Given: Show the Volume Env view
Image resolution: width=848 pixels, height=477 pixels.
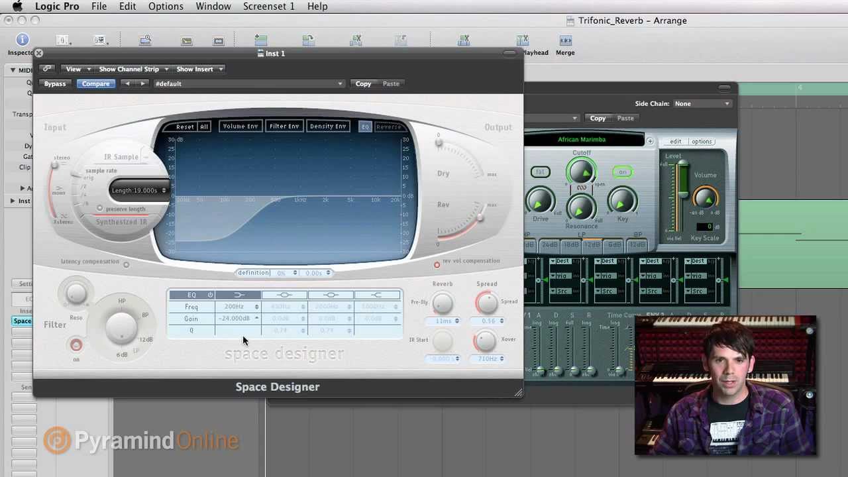Looking at the screenshot, I should pos(240,126).
